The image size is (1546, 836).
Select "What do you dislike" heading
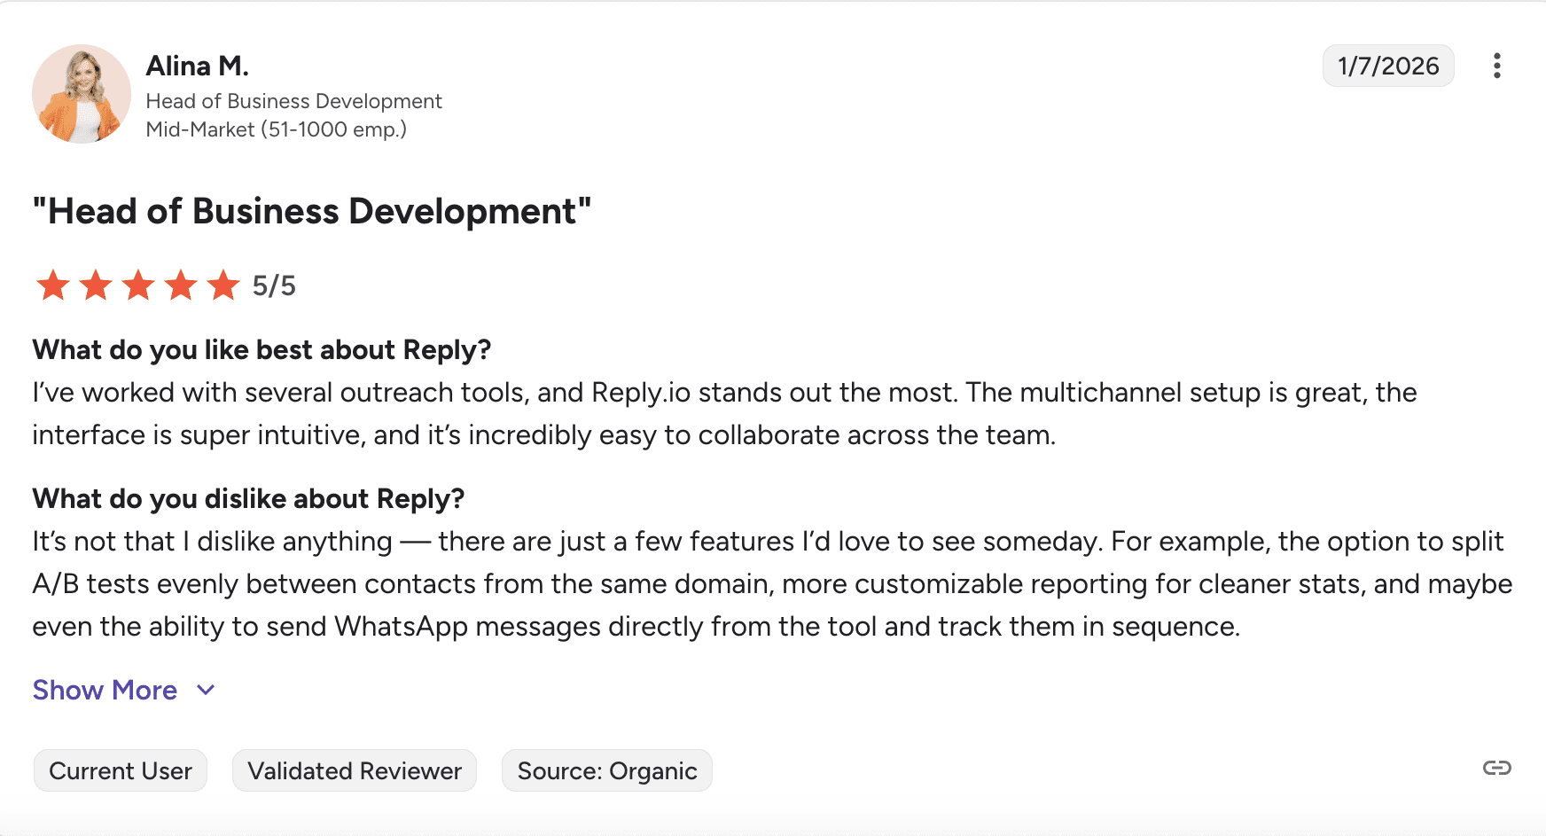coord(248,498)
